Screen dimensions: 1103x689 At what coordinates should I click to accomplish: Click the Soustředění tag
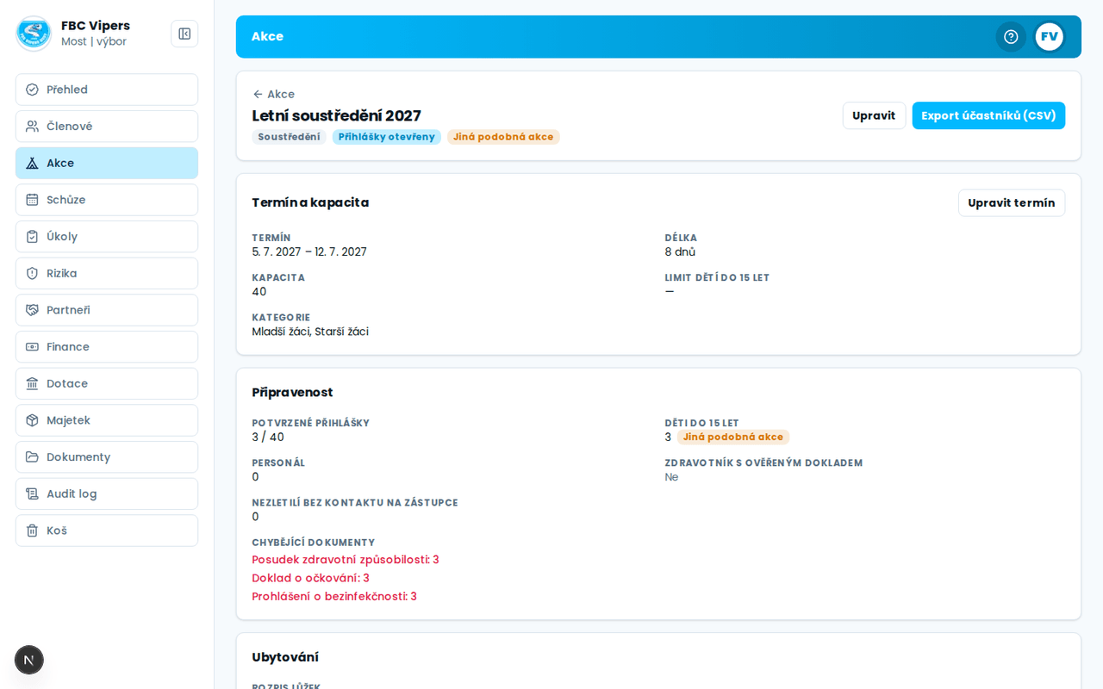(x=289, y=137)
